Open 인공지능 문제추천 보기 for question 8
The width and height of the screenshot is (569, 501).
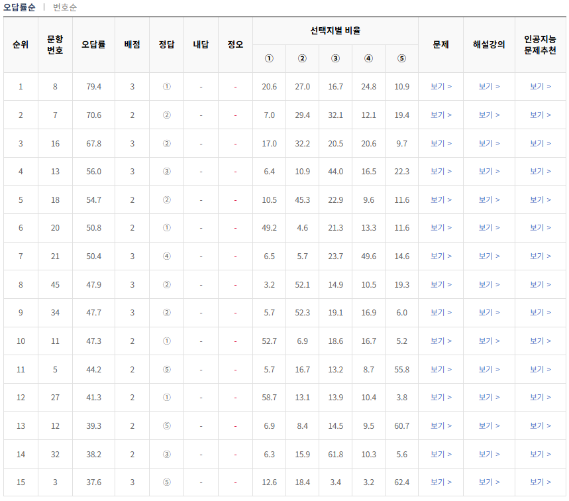[x=539, y=85]
